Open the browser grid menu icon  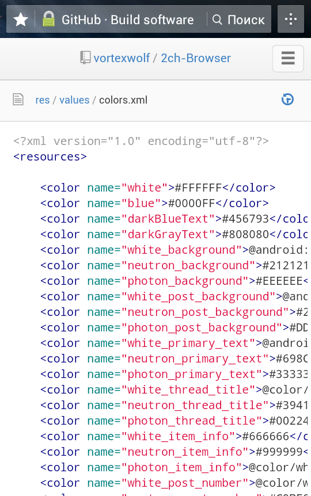click(x=291, y=20)
